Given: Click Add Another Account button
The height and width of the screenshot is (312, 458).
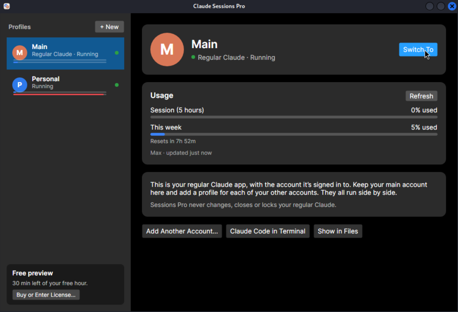Looking at the screenshot, I should (182, 231).
